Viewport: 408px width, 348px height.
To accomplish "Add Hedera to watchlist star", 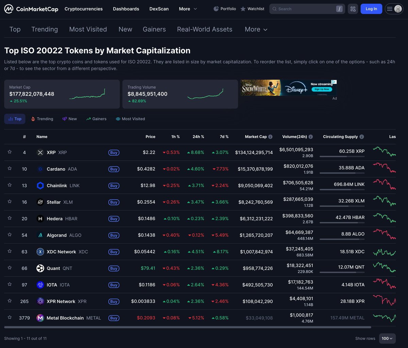I will 10,218.
